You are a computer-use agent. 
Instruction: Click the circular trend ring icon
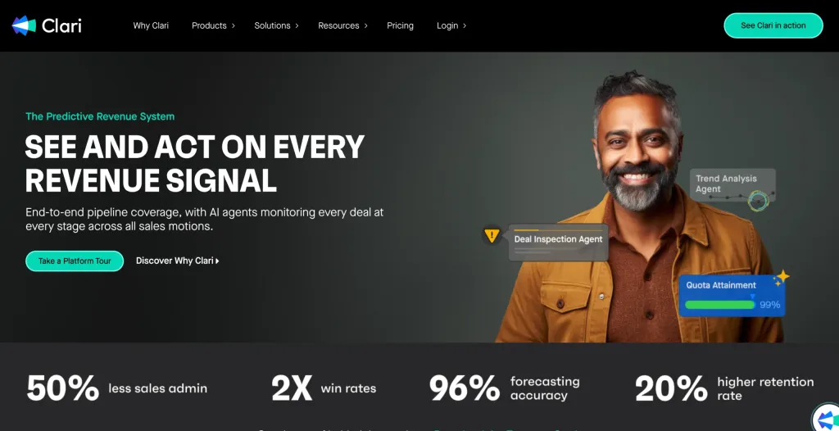(758, 201)
